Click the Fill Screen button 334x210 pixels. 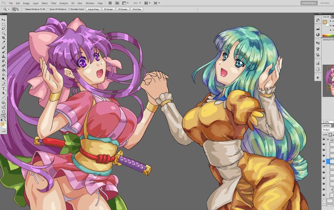(123, 9)
